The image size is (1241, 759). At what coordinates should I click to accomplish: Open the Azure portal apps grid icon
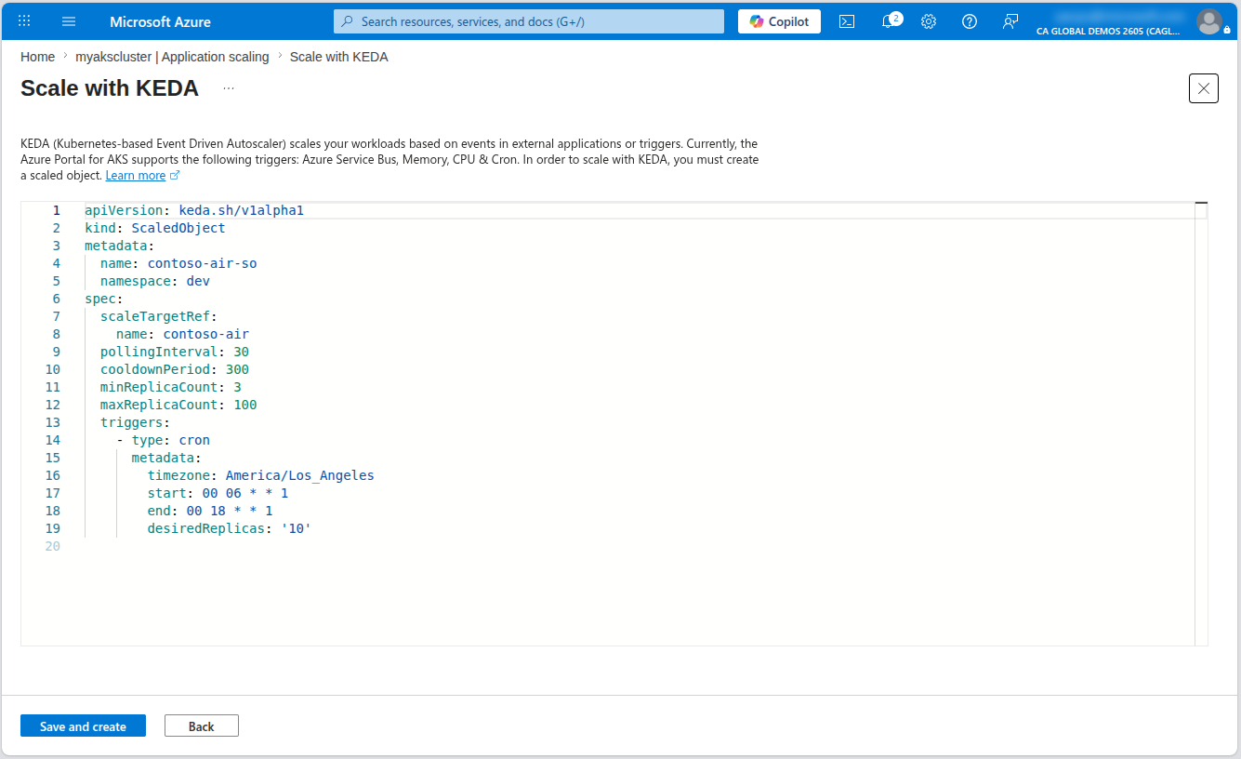24,21
